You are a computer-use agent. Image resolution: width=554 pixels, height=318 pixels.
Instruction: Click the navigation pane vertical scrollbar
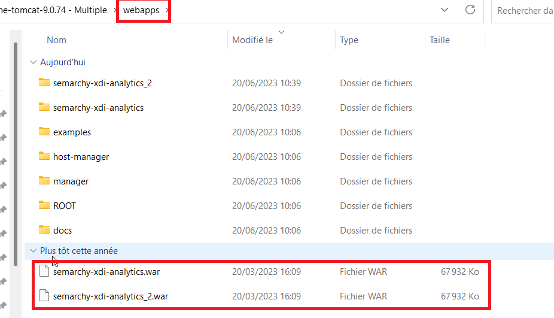tap(15, 154)
